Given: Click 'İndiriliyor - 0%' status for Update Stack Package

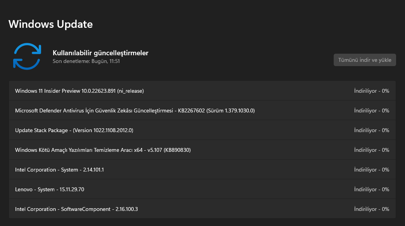Looking at the screenshot, I should click(371, 130).
